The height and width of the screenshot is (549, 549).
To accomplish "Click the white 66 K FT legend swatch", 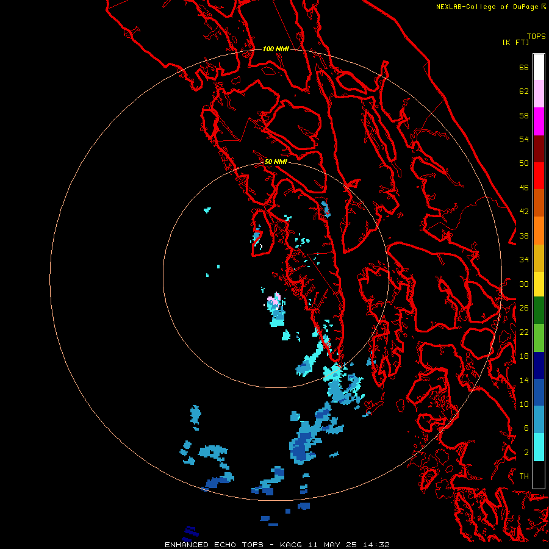I will click(539, 67).
